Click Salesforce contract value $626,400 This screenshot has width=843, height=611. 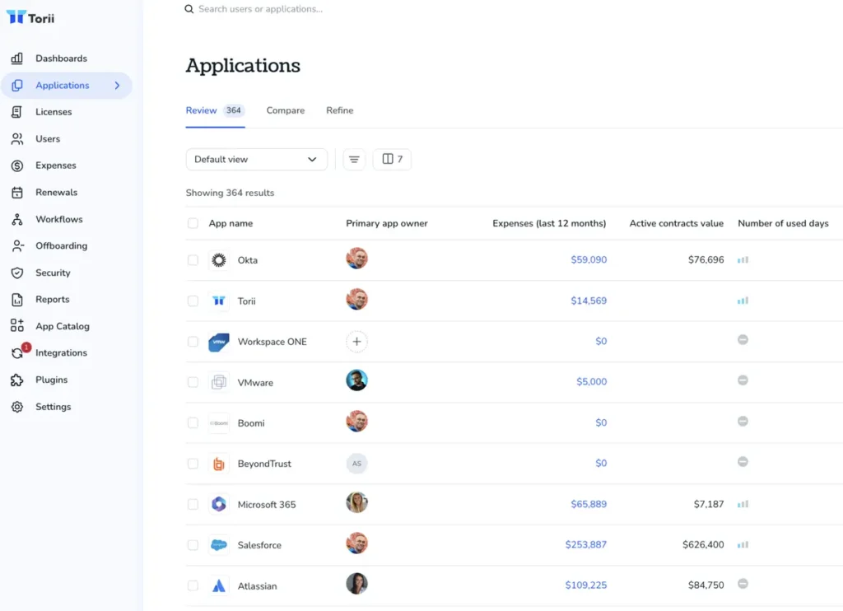pyautogui.click(x=703, y=545)
